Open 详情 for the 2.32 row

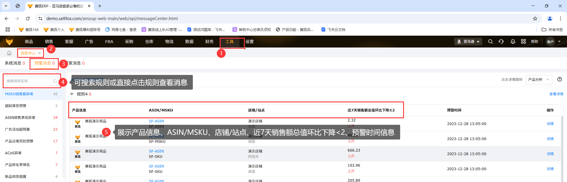(550, 124)
